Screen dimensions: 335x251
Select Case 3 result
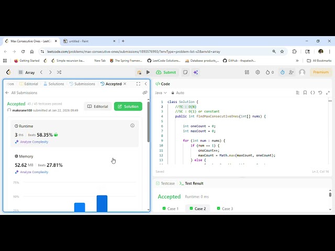225,209
